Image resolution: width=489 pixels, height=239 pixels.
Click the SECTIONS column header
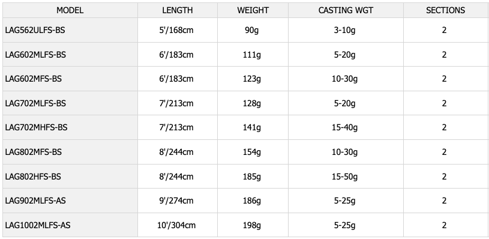446,10
